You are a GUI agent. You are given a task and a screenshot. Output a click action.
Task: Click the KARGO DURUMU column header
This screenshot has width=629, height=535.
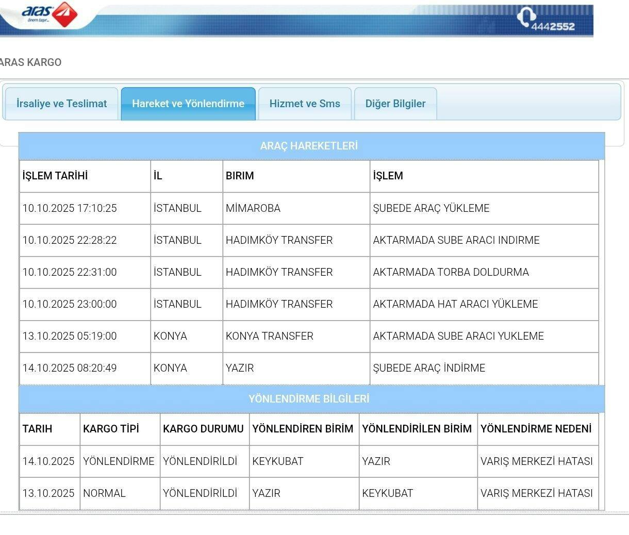(203, 429)
